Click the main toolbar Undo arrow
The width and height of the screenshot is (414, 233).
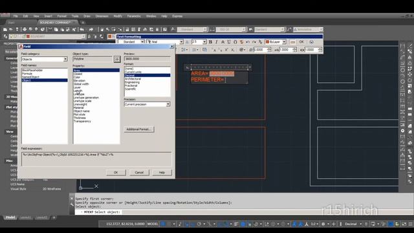tap(82, 29)
